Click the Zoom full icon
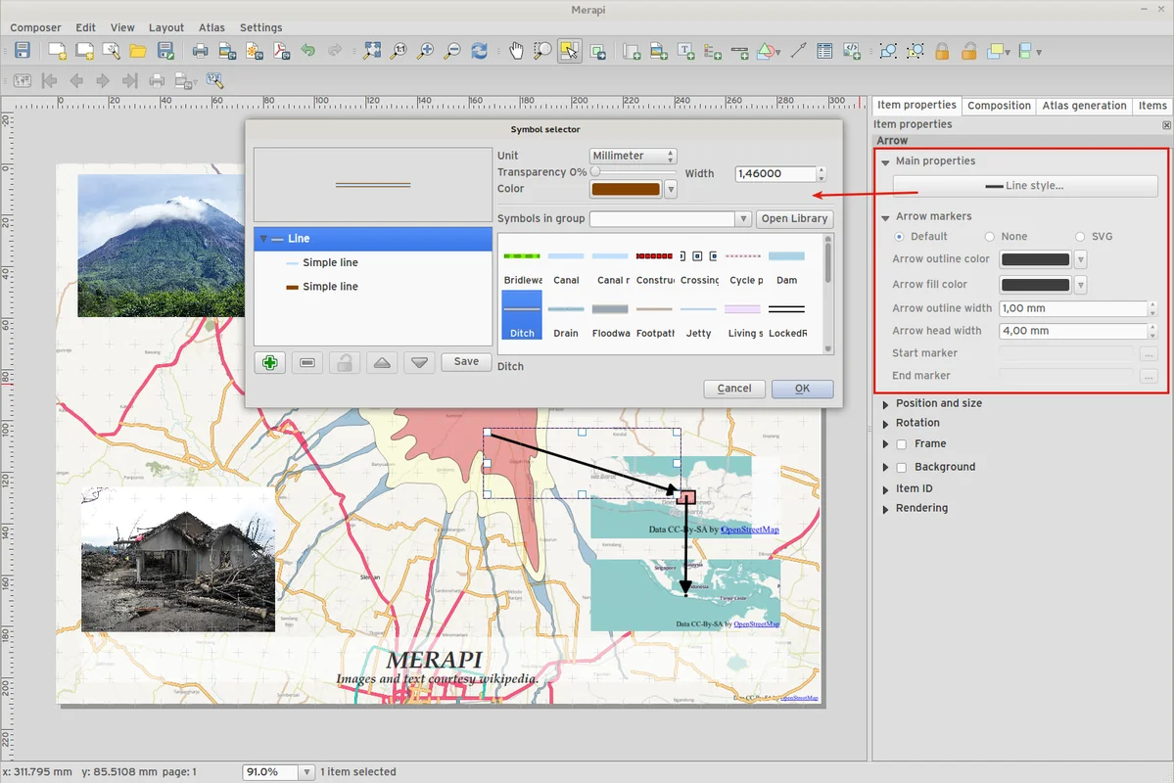The image size is (1174, 783). pyautogui.click(x=372, y=51)
